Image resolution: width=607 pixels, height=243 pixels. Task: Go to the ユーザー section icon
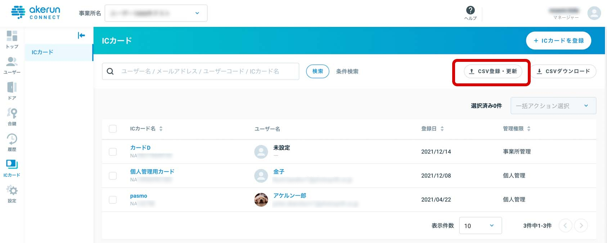click(12, 61)
